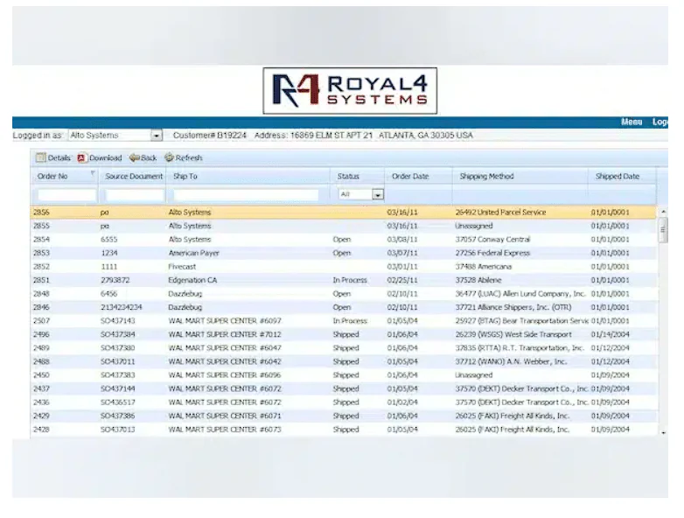Click Alliance Shippers shipping cell
Viewport: 684px width, 518px height.
click(513, 307)
